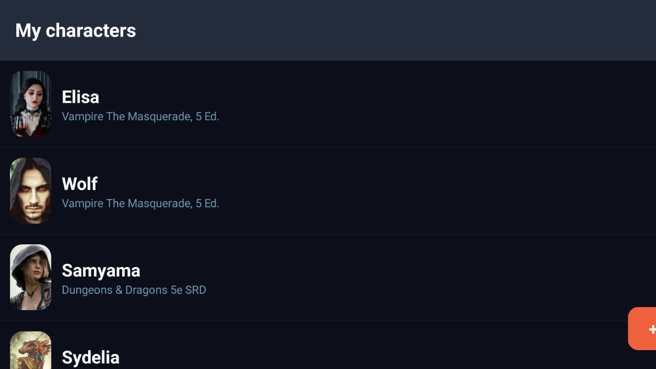Open Elisa's portrait avatar
This screenshot has height=369, width=656.
click(31, 104)
